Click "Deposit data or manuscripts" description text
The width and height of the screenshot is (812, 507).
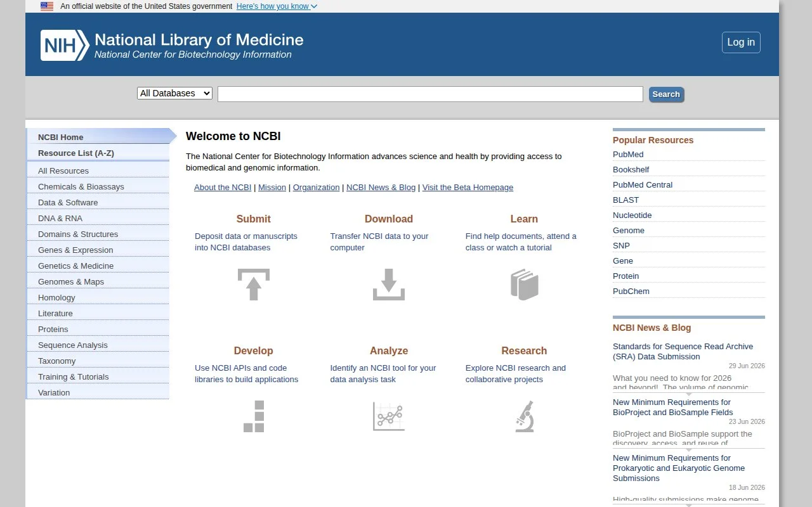tap(246, 242)
